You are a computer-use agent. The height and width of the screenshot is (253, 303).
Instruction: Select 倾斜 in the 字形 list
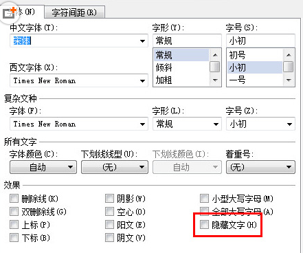coord(181,67)
